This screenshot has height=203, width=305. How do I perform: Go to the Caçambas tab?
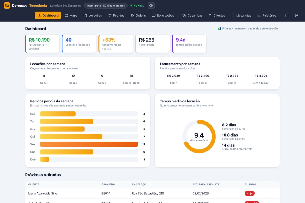point(192,15)
